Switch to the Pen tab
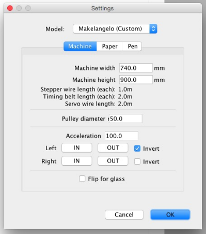The width and height of the screenshot is (206, 234). [132, 46]
